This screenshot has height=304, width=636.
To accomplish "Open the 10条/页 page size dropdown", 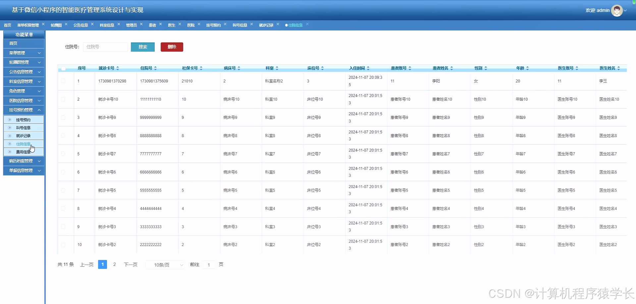I will [165, 265].
